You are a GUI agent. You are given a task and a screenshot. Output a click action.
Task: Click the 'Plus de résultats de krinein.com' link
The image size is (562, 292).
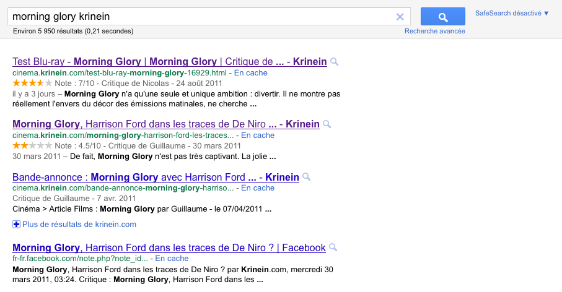click(79, 225)
